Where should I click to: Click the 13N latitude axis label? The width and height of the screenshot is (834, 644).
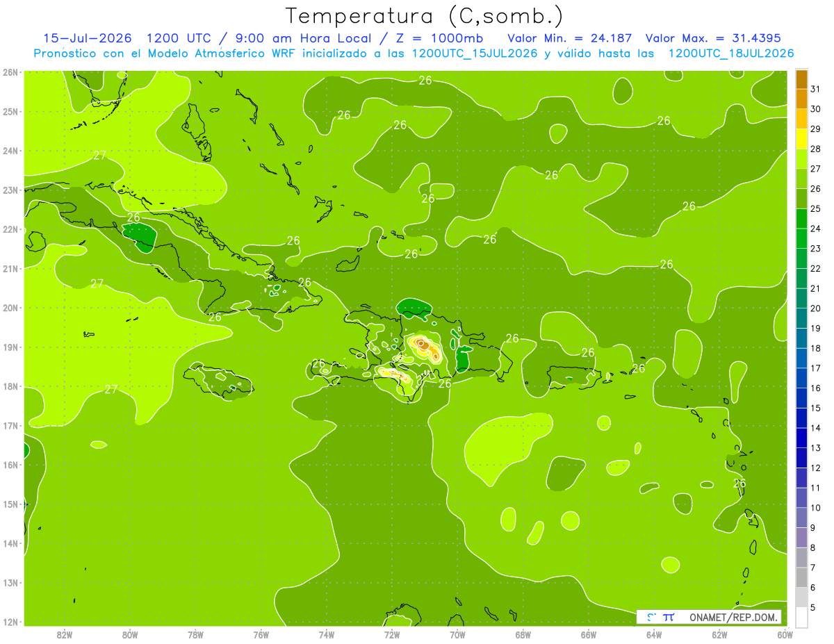[10, 582]
